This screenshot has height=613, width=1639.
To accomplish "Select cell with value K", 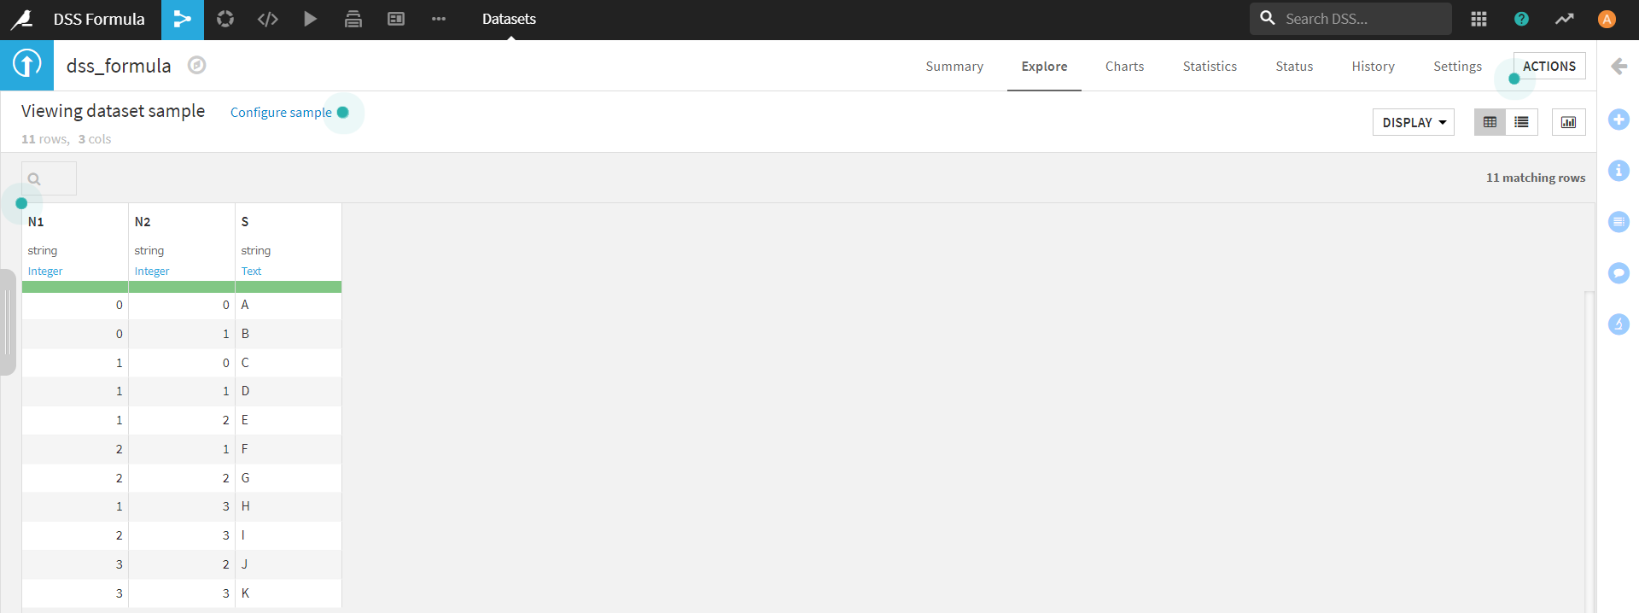I will click(x=289, y=593).
